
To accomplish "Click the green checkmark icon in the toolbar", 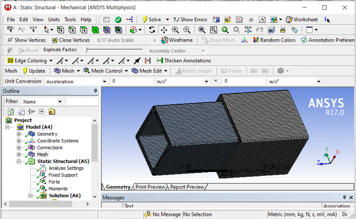I will click(118, 20).
